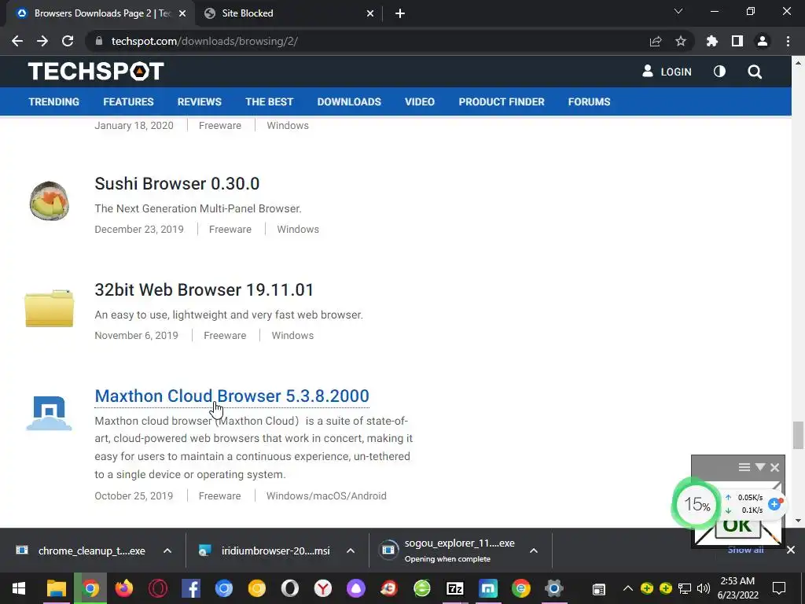Open the Windows Start menu

point(19,588)
